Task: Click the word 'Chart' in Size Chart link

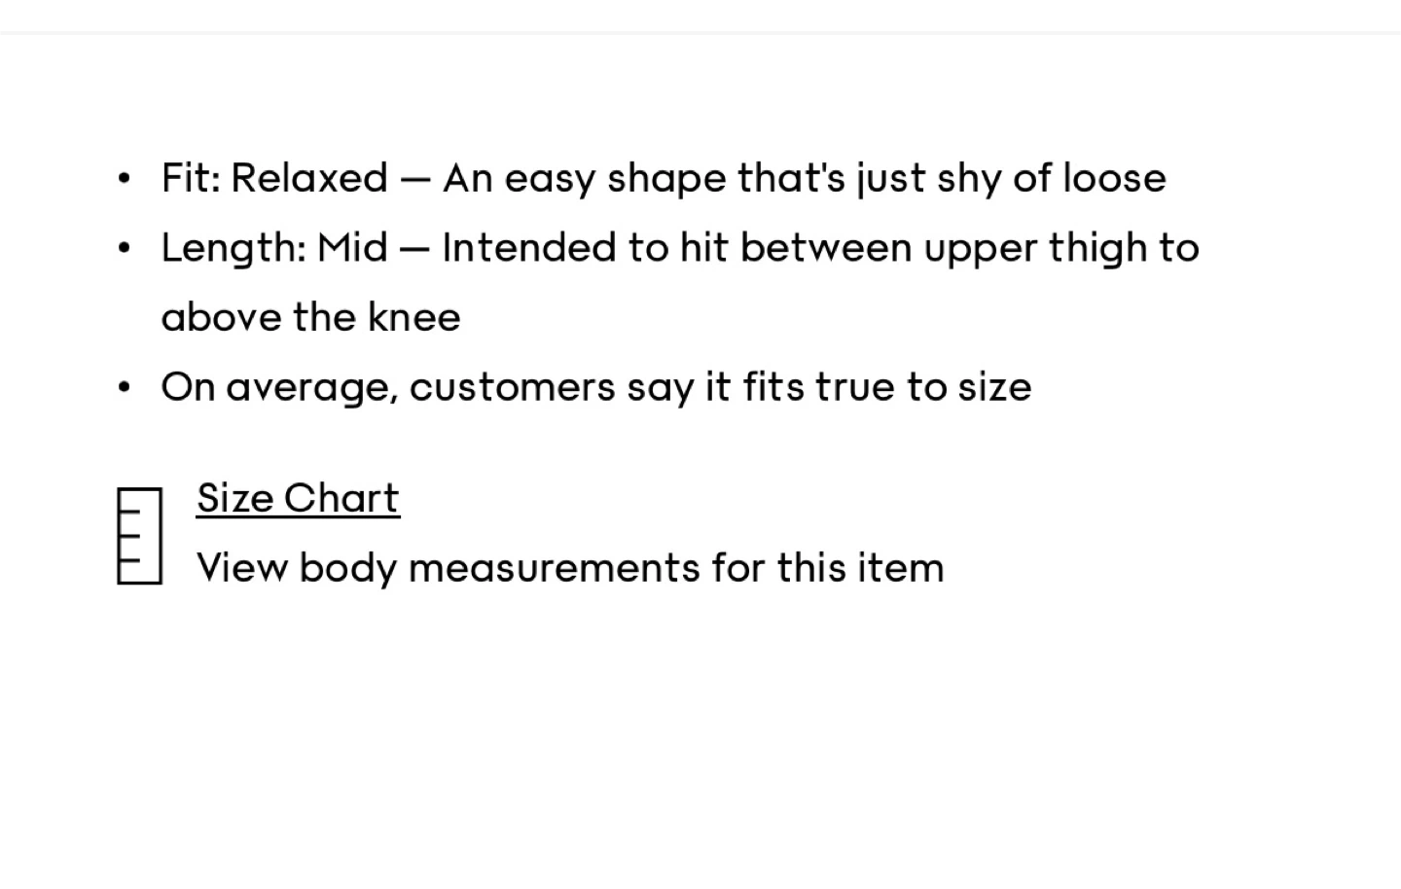Action: pos(341,499)
